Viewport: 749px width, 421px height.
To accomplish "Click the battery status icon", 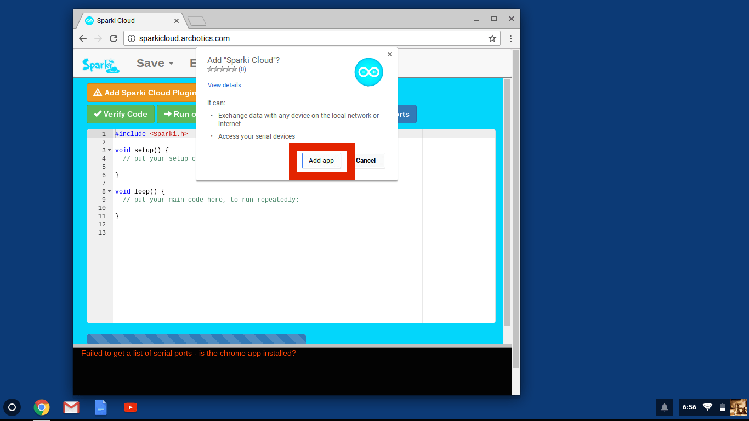I will [x=723, y=407].
